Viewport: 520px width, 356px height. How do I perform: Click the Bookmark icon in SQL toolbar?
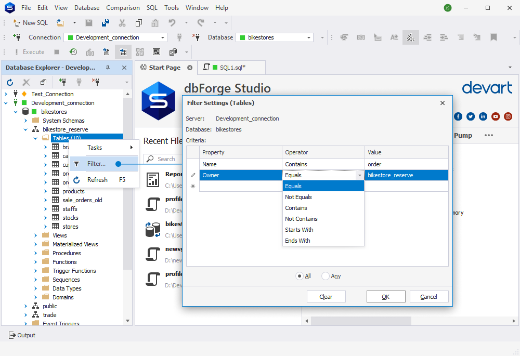493,37
